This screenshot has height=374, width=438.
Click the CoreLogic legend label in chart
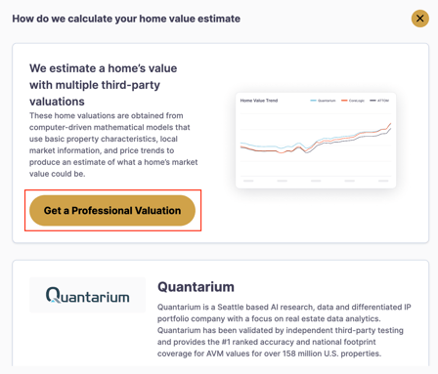click(x=357, y=101)
